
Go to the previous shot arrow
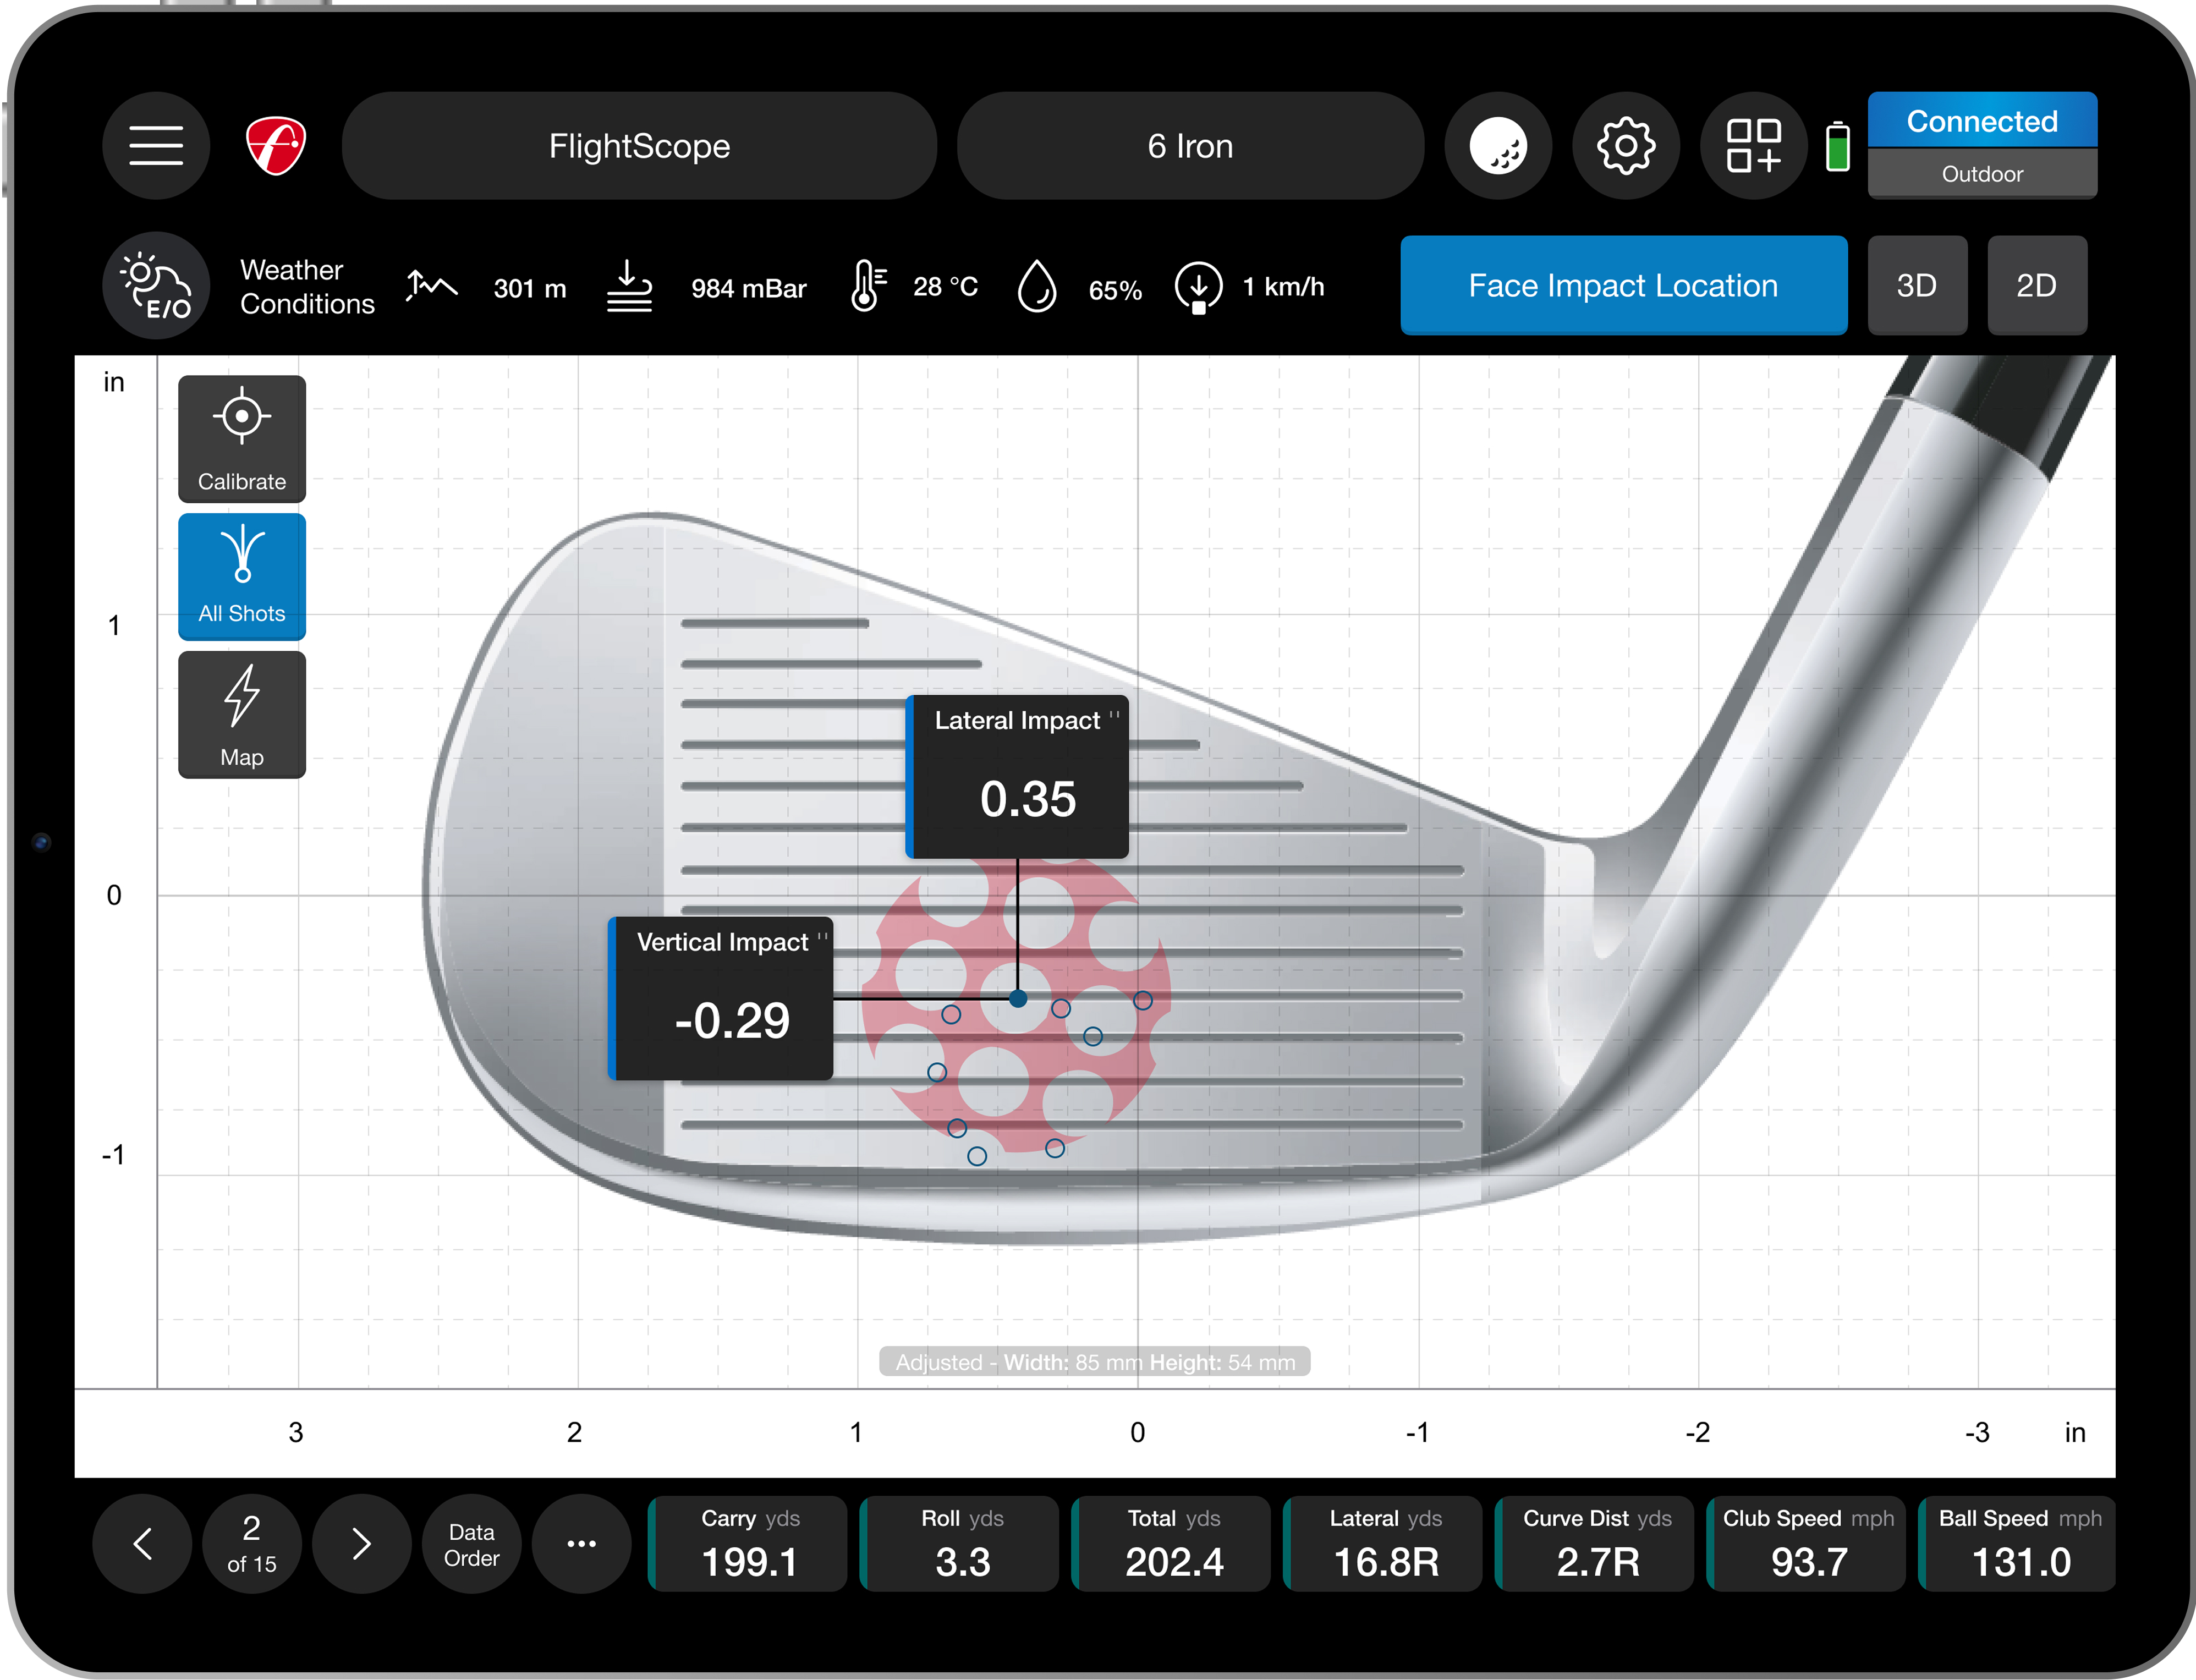[142, 1543]
